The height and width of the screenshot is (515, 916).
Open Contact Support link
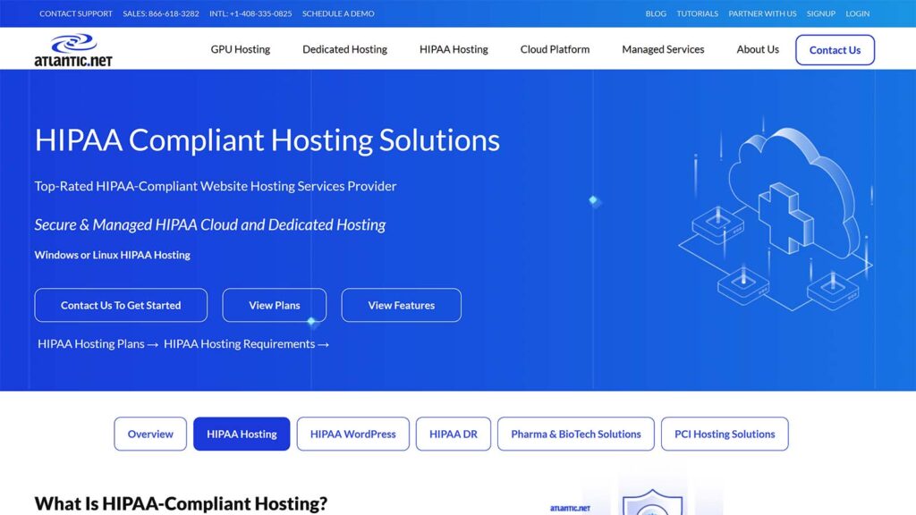(76, 13)
